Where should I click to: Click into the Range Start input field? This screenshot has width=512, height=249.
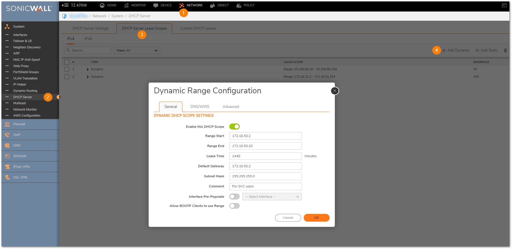click(x=265, y=136)
